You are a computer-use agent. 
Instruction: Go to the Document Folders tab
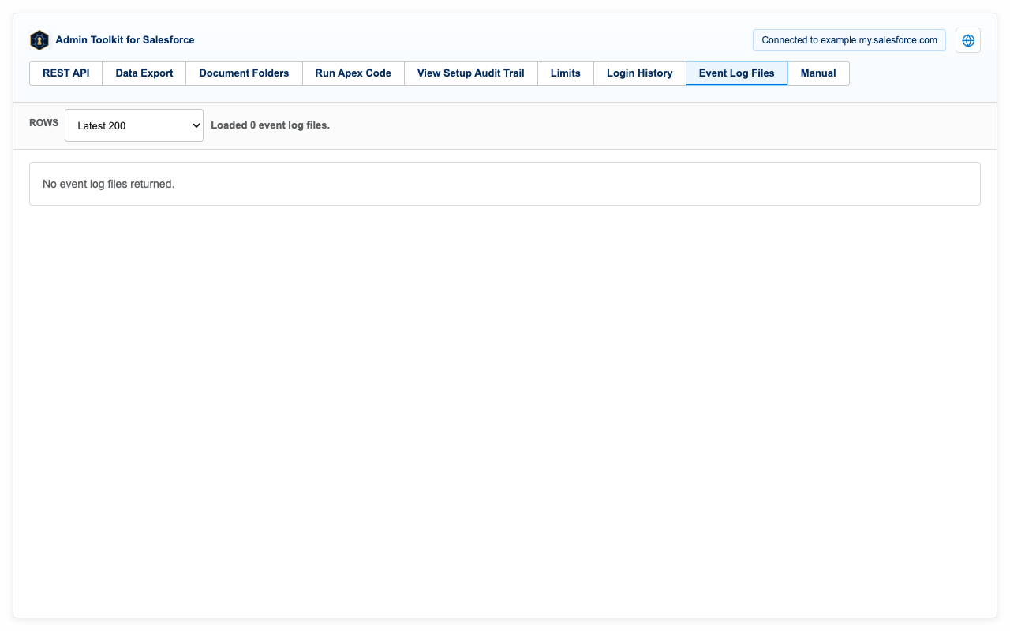click(244, 73)
